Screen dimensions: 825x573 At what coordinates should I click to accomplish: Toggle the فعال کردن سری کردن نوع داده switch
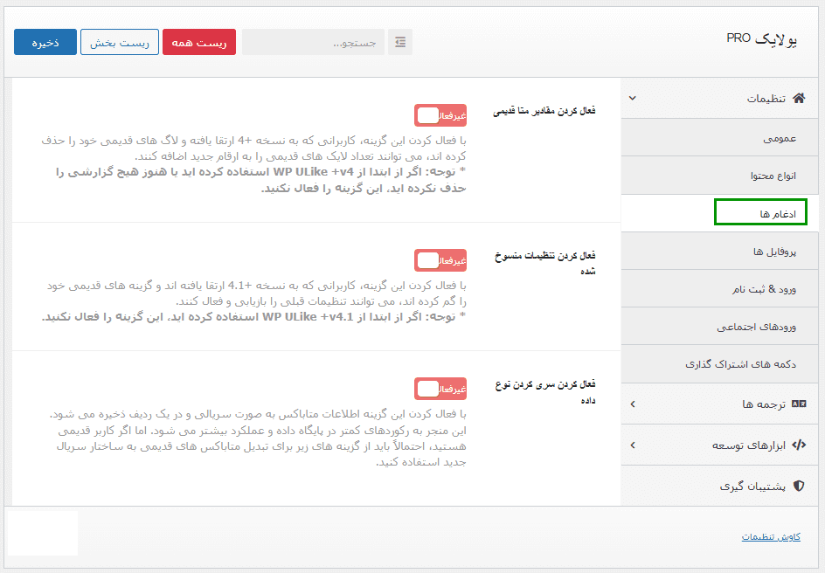pos(440,389)
